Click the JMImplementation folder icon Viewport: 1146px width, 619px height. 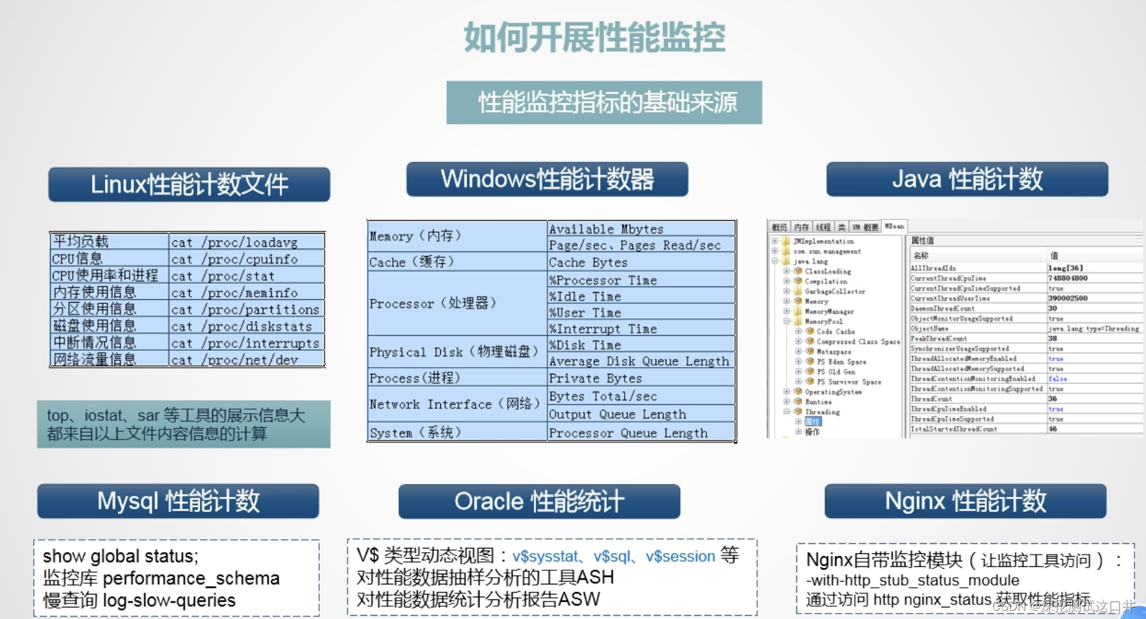pyautogui.click(x=785, y=241)
